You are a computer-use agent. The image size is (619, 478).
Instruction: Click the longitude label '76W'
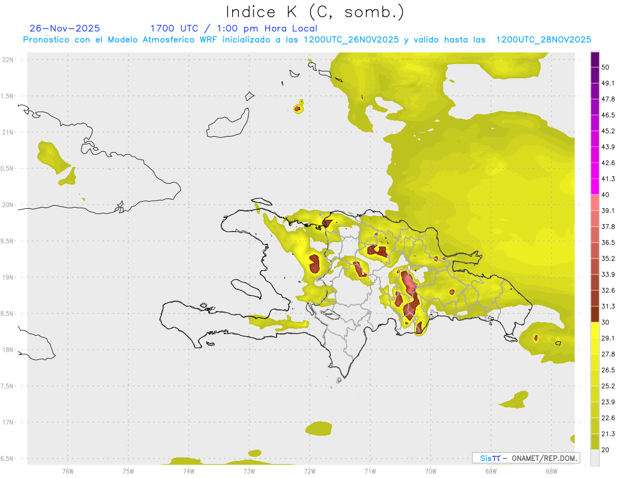68,471
